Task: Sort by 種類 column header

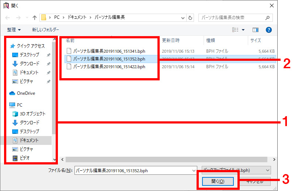Action: (x=211, y=40)
